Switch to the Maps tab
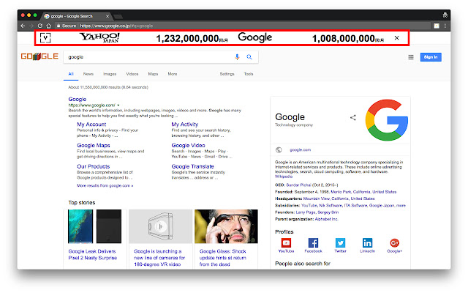 click(153, 74)
